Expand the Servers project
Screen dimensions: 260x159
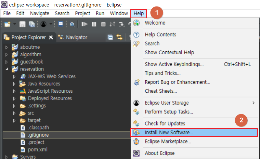tap(6, 157)
